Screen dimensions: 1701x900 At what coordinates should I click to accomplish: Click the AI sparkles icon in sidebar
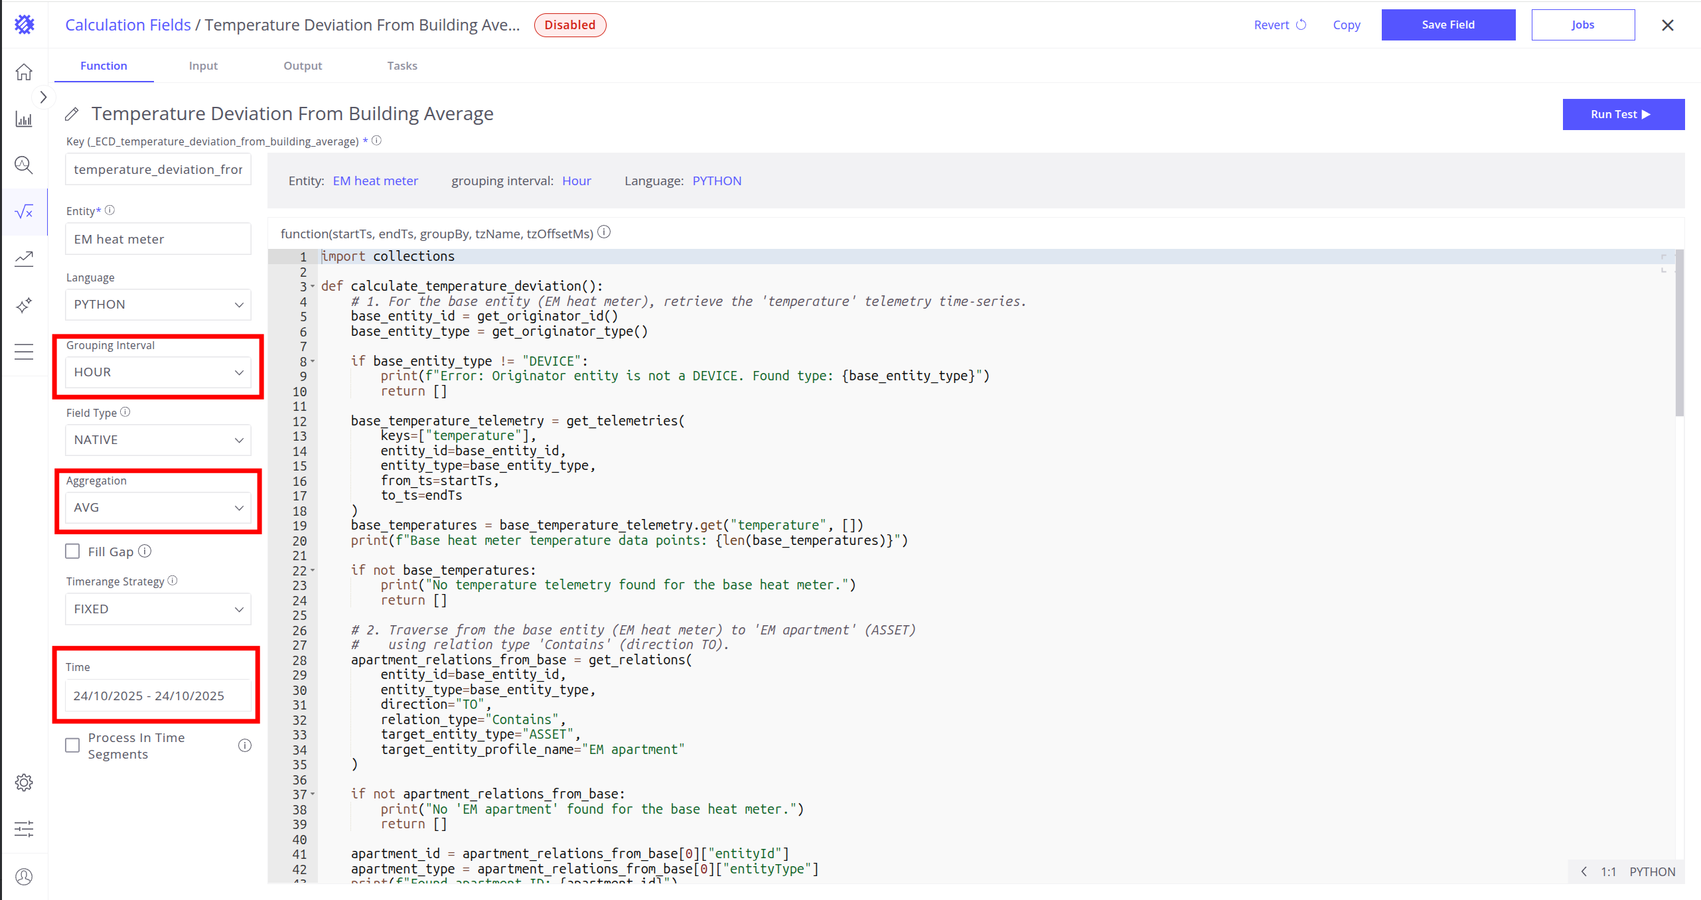[24, 305]
